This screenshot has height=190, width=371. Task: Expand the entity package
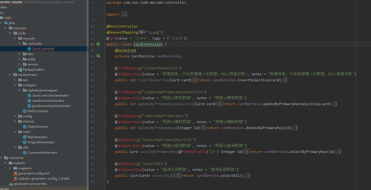click(19, 59)
